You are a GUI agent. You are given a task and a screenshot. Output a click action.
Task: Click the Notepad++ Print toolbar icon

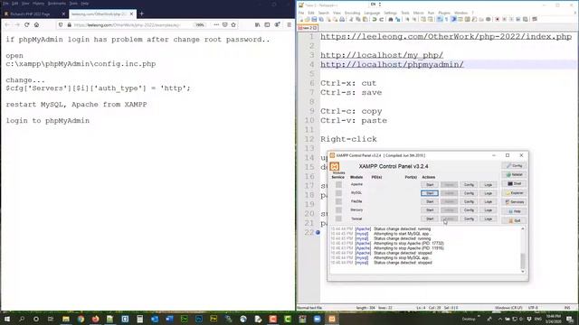coord(342,19)
